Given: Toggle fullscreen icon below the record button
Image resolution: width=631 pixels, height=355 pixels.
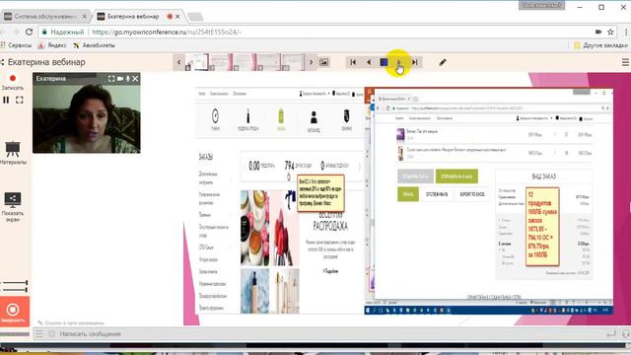Looking at the screenshot, I should (x=20, y=100).
